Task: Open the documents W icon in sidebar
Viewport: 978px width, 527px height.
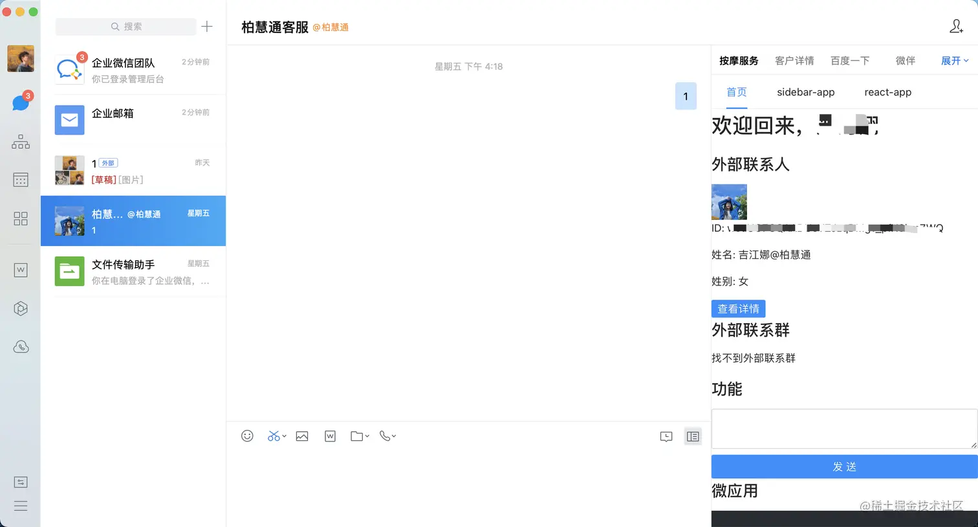Action: coord(21,270)
